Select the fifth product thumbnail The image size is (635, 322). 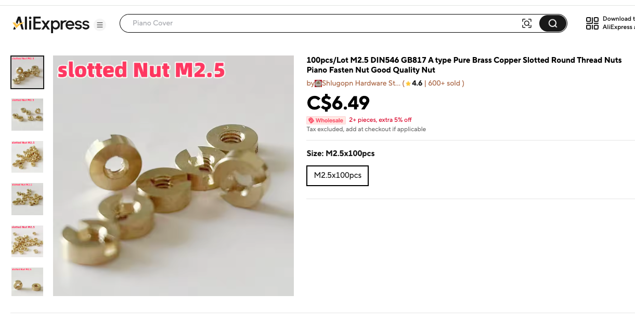tap(28, 242)
